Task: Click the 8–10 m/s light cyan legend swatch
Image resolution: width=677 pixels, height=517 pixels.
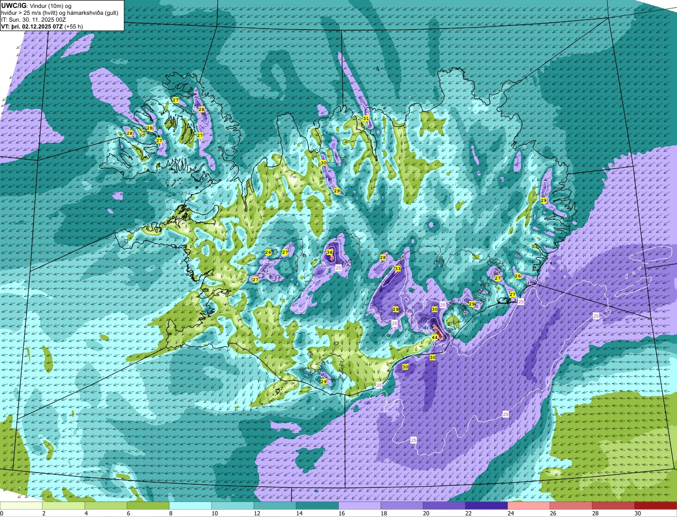Action: pyautogui.click(x=190, y=505)
